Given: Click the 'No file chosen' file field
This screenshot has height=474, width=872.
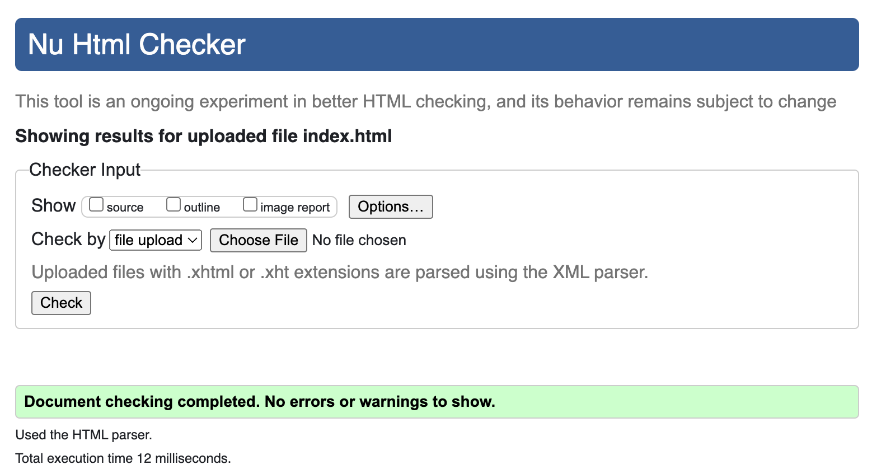Looking at the screenshot, I should pos(359,240).
